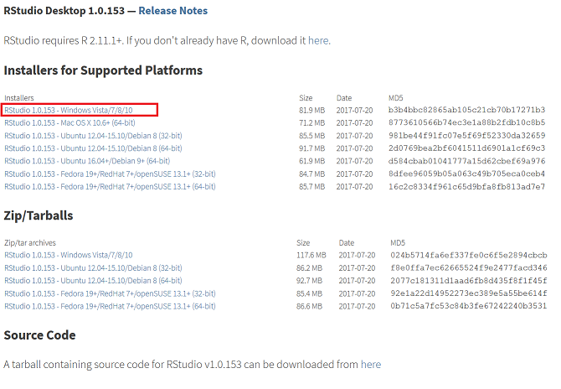Click 'here' link for source code tarball
This screenshot has width=561, height=389.
[x=371, y=365]
